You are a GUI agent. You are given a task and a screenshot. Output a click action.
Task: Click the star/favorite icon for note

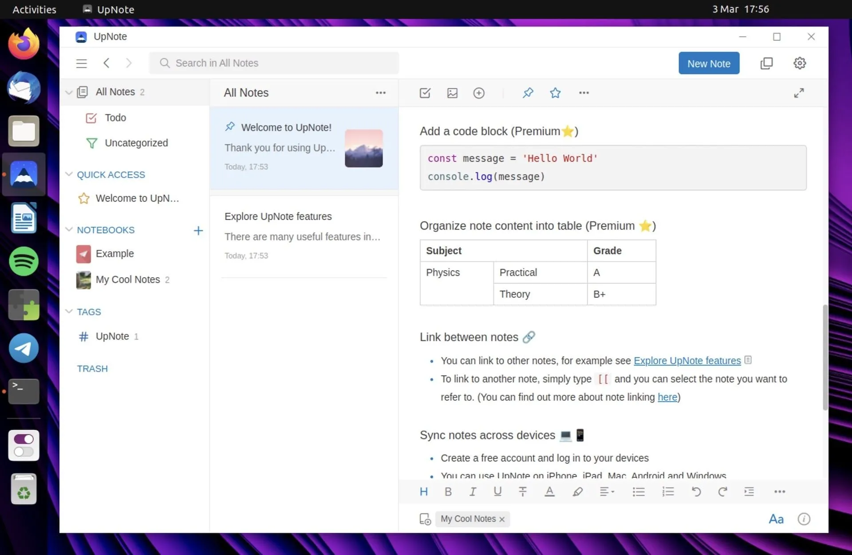(555, 93)
